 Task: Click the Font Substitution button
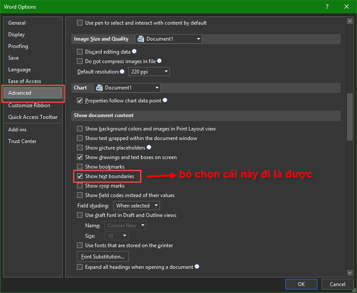(103, 257)
